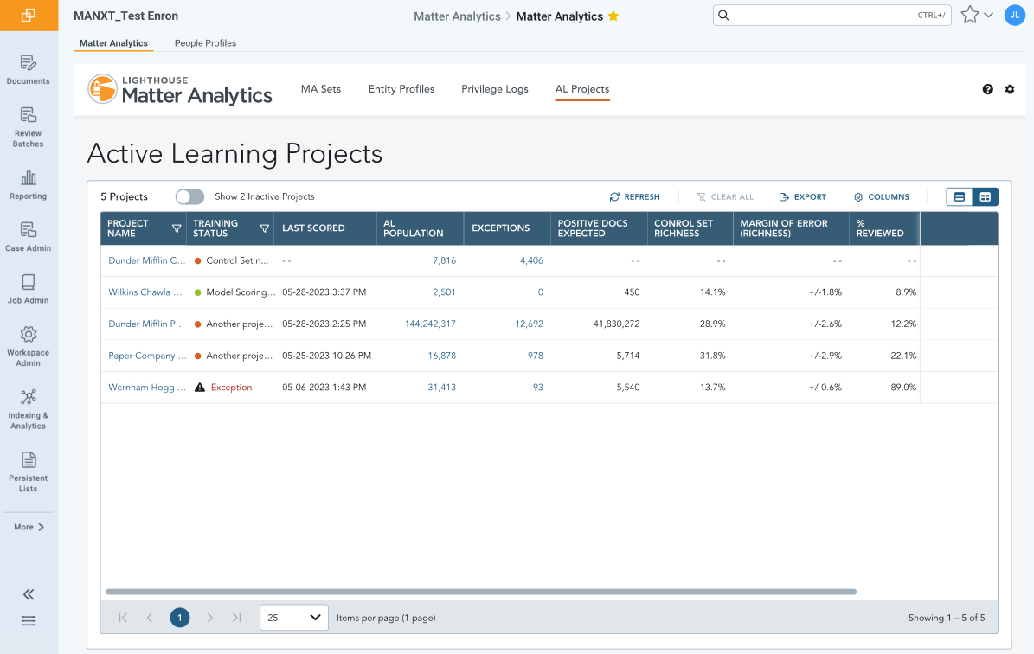Switch to the People Profiles tab
Viewport: 1034px width, 654px height.
click(205, 43)
